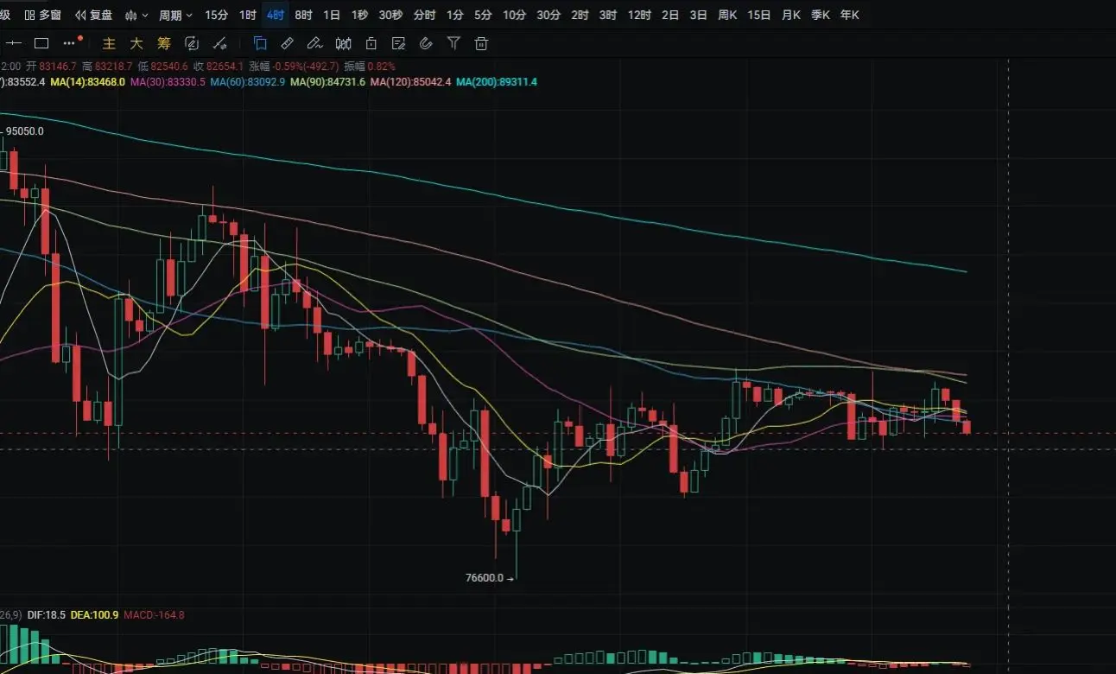1116x674 pixels.
Task: Click the MA(200) indicator label
Action: 497,82
